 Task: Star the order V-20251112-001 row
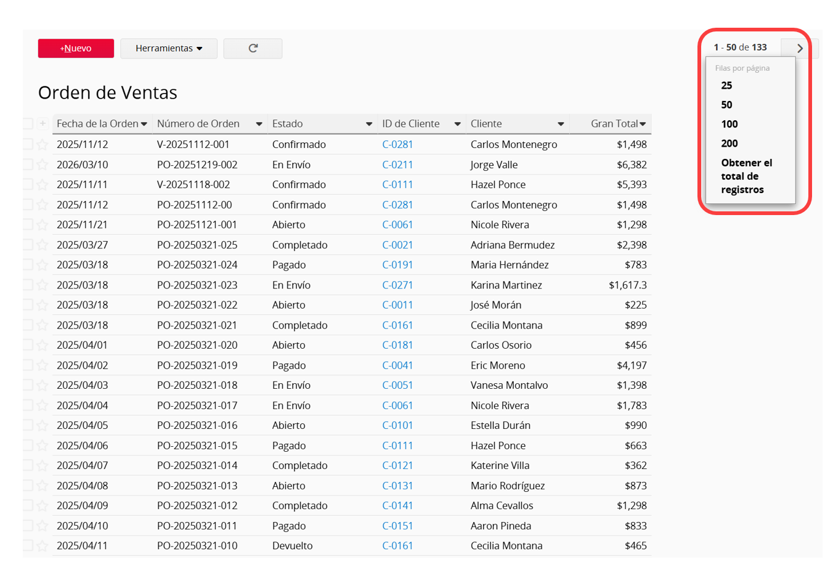[43, 145]
